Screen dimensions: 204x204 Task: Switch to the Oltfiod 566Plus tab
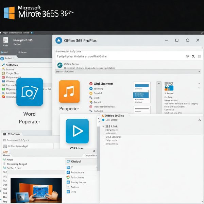(x=114, y=116)
